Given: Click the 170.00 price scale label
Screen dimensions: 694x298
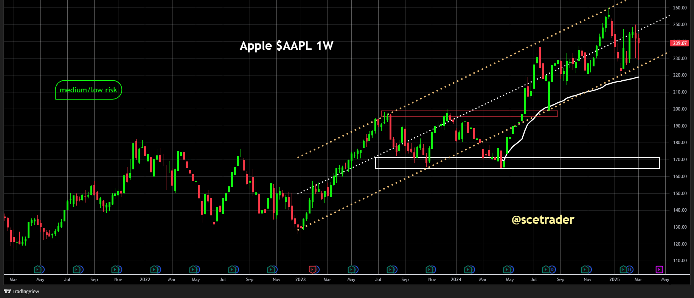Looking at the screenshot, I should (x=680, y=160).
